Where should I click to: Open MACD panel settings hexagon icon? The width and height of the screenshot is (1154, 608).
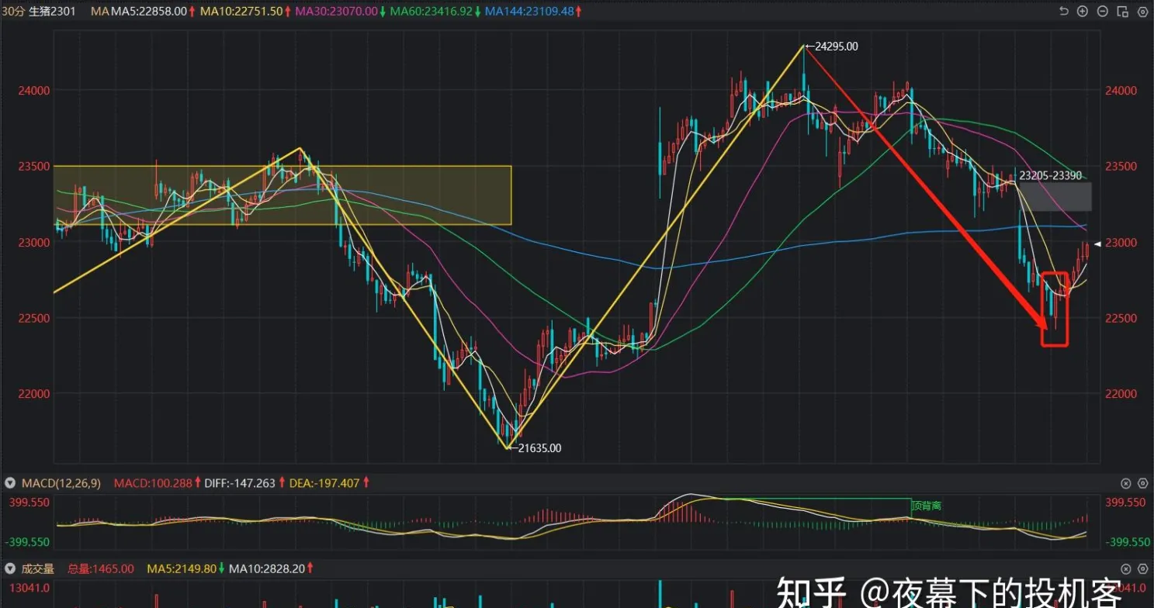[x=1142, y=483]
